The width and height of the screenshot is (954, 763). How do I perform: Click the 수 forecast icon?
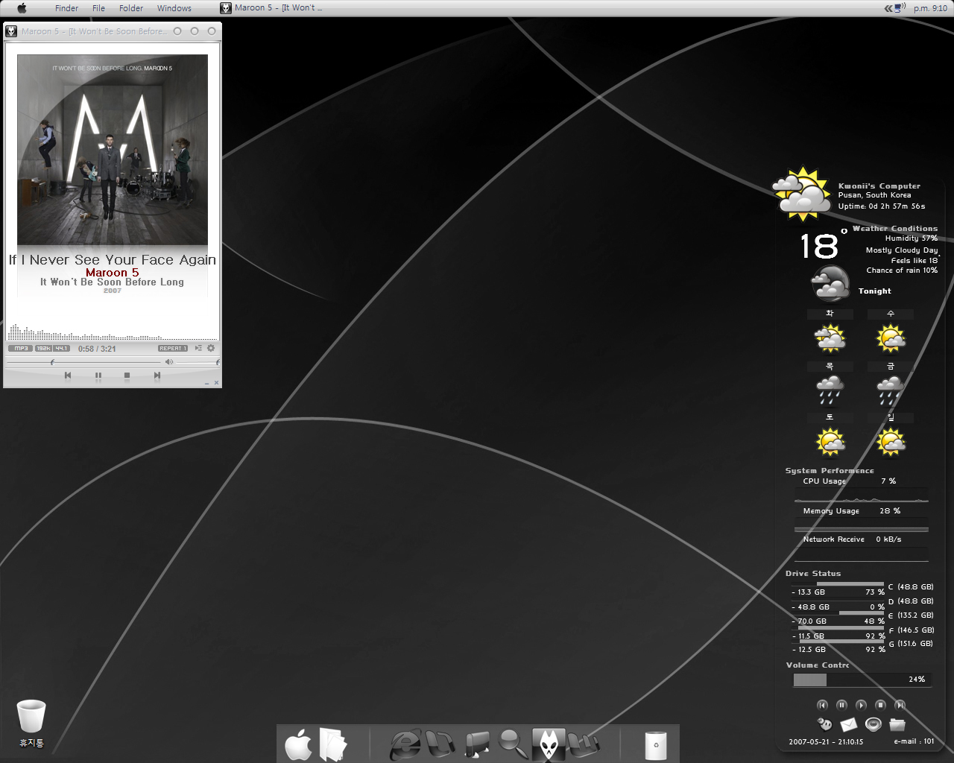click(891, 339)
